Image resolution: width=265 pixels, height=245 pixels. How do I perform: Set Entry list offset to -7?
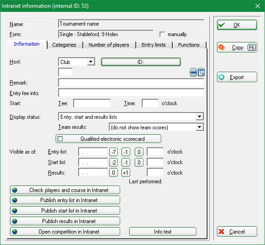click(x=114, y=152)
